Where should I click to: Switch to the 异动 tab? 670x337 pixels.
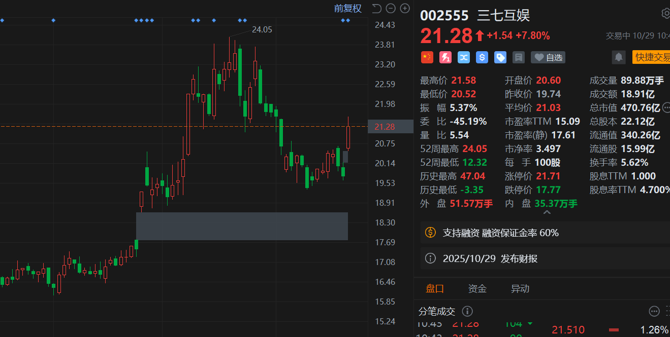tap(520, 289)
